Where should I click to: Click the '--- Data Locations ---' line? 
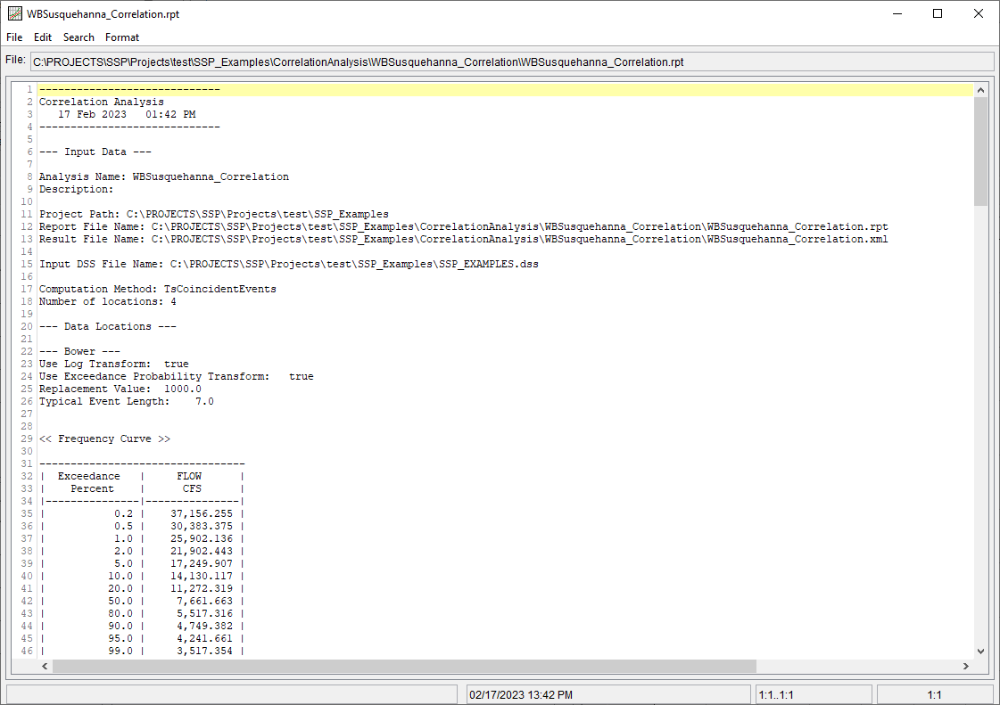click(108, 326)
